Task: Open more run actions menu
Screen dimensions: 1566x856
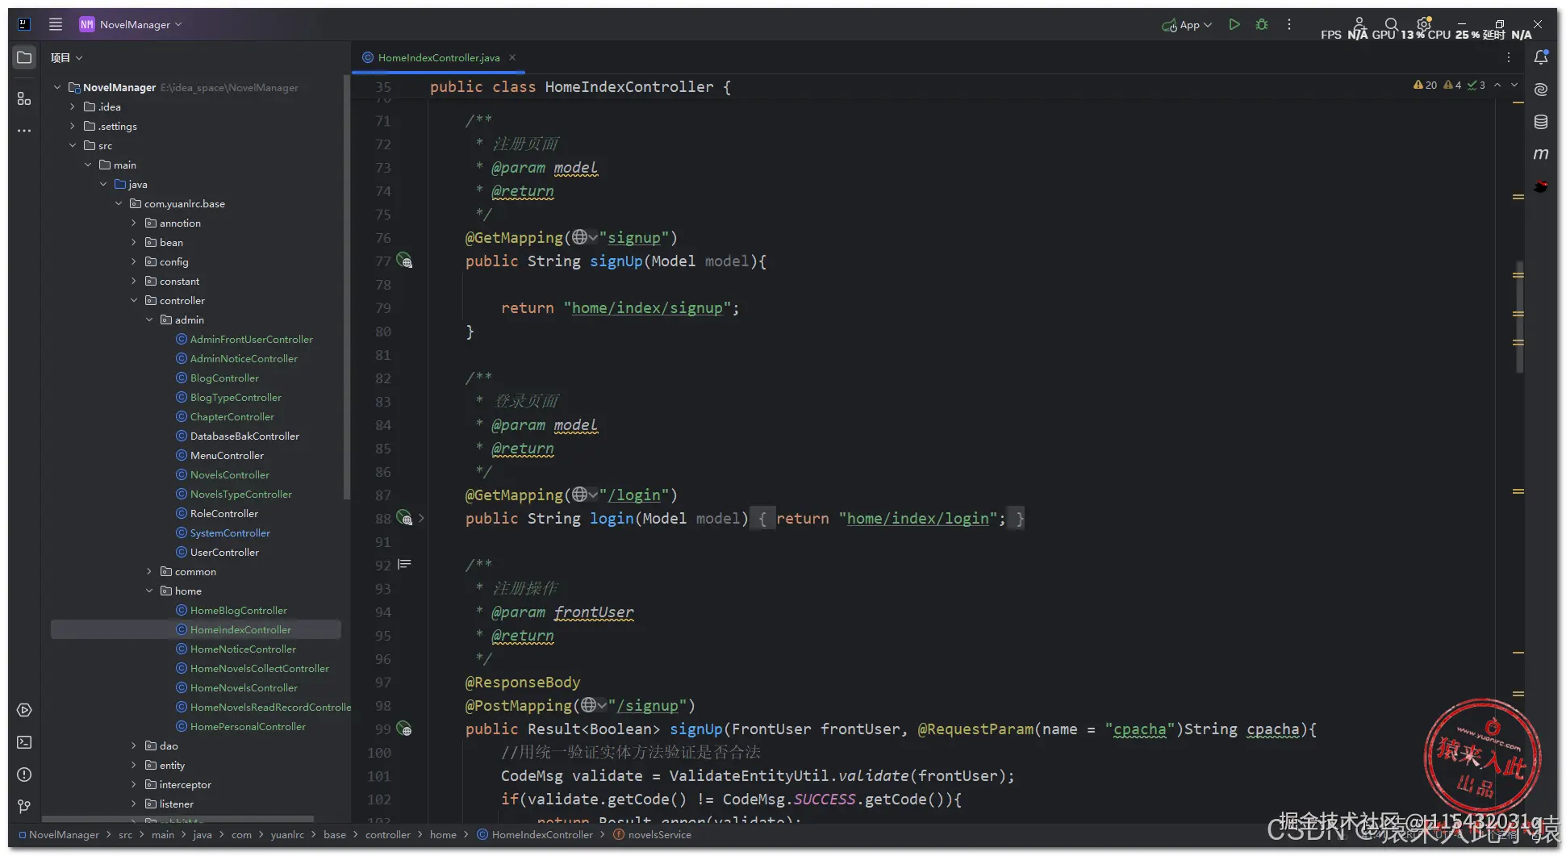Action: 1289,24
